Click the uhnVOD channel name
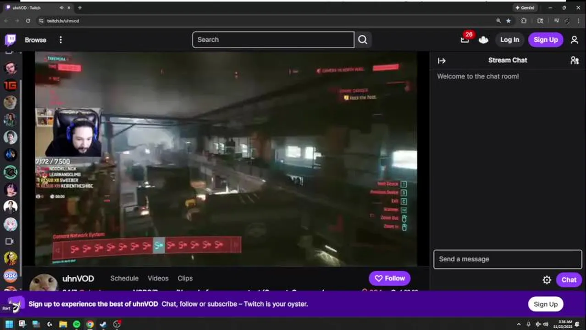Image resolution: width=586 pixels, height=330 pixels. point(78,279)
